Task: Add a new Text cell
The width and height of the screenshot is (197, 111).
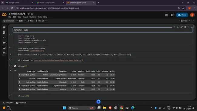Action: coord(31,21)
